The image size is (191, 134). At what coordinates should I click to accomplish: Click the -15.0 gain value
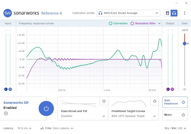point(185,30)
